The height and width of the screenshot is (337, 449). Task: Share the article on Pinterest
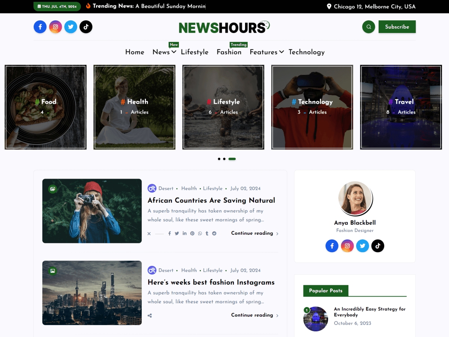(x=192, y=233)
